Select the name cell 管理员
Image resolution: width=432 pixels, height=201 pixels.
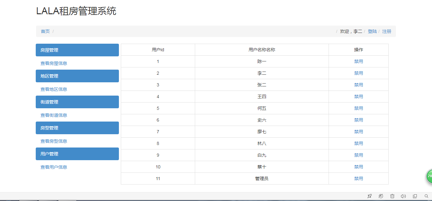[262, 179]
